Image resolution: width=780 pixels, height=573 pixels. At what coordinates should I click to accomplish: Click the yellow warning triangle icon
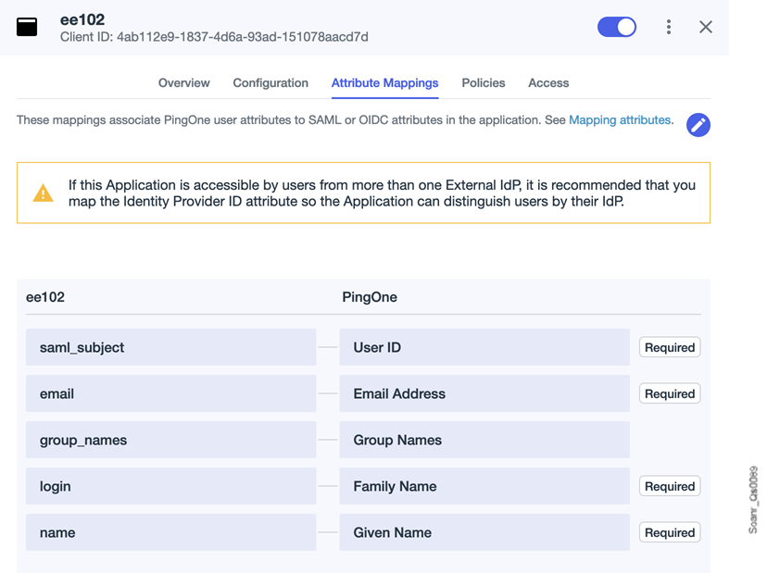[x=44, y=193]
